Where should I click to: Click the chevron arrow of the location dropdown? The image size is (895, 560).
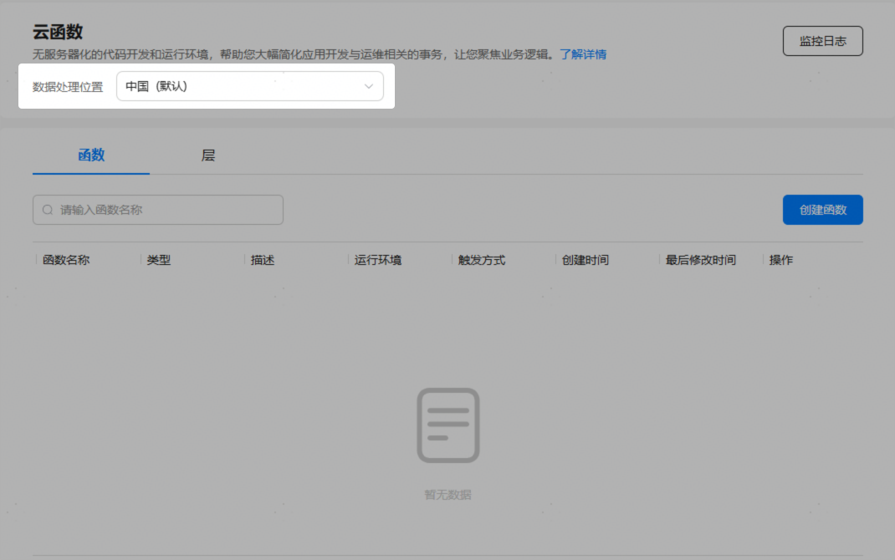(369, 86)
